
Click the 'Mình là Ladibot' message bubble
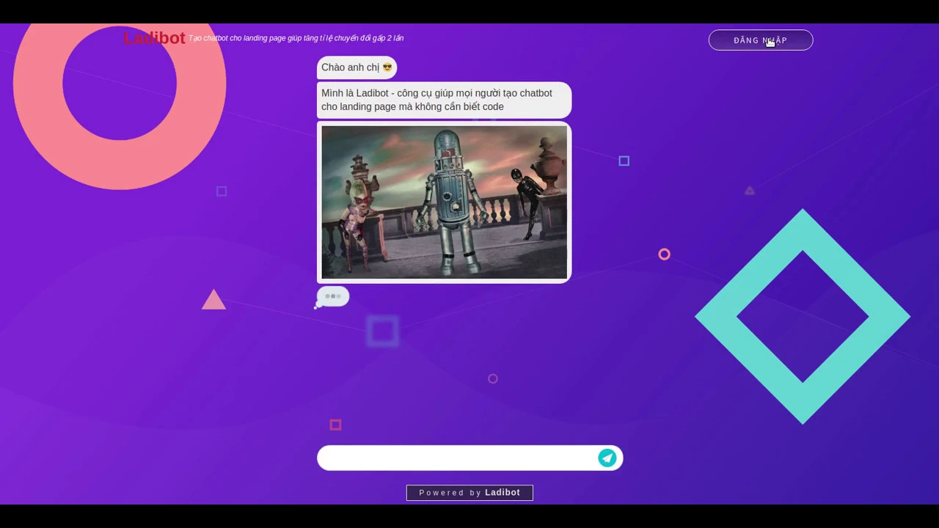pos(444,100)
